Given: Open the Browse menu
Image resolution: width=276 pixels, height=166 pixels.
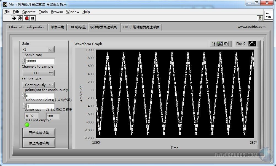Looking at the screenshot, I should pyautogui.click(x=57, y=12).
